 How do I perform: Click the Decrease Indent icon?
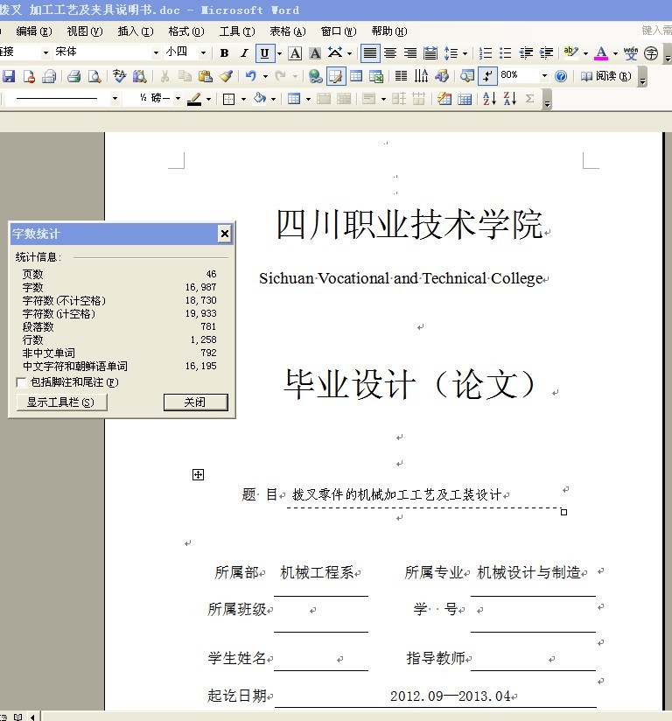pyautogui.click(x=526, y=53)
